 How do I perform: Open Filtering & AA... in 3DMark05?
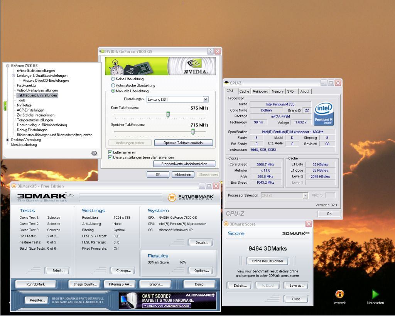coord(120,284)
